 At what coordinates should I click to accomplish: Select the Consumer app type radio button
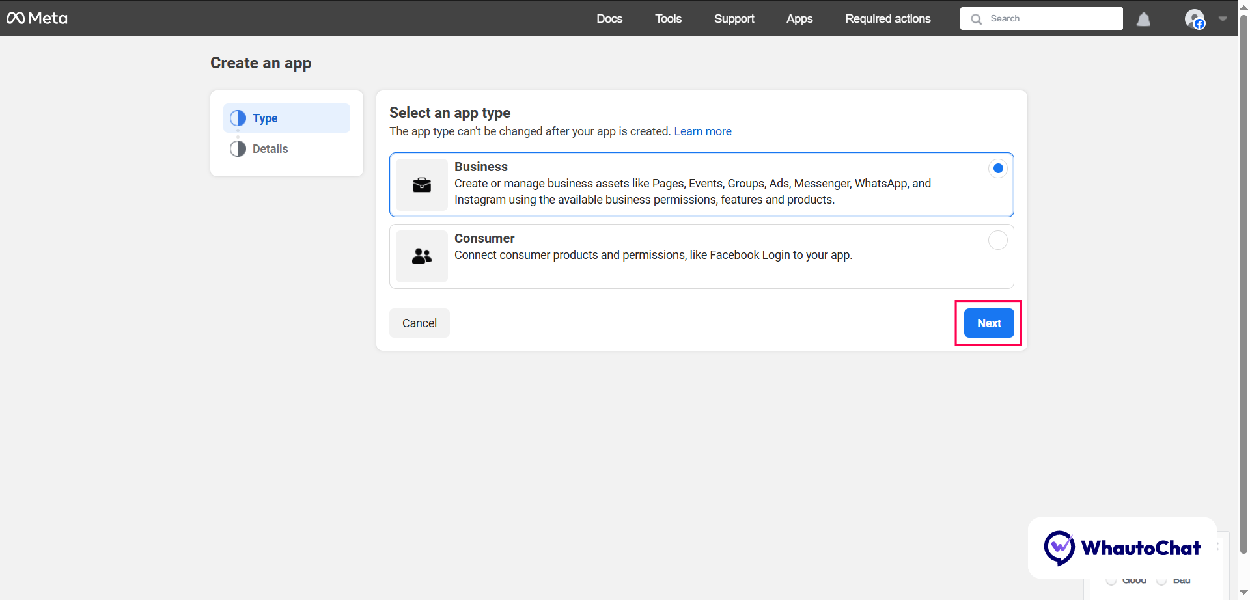[x=997, y=240]
